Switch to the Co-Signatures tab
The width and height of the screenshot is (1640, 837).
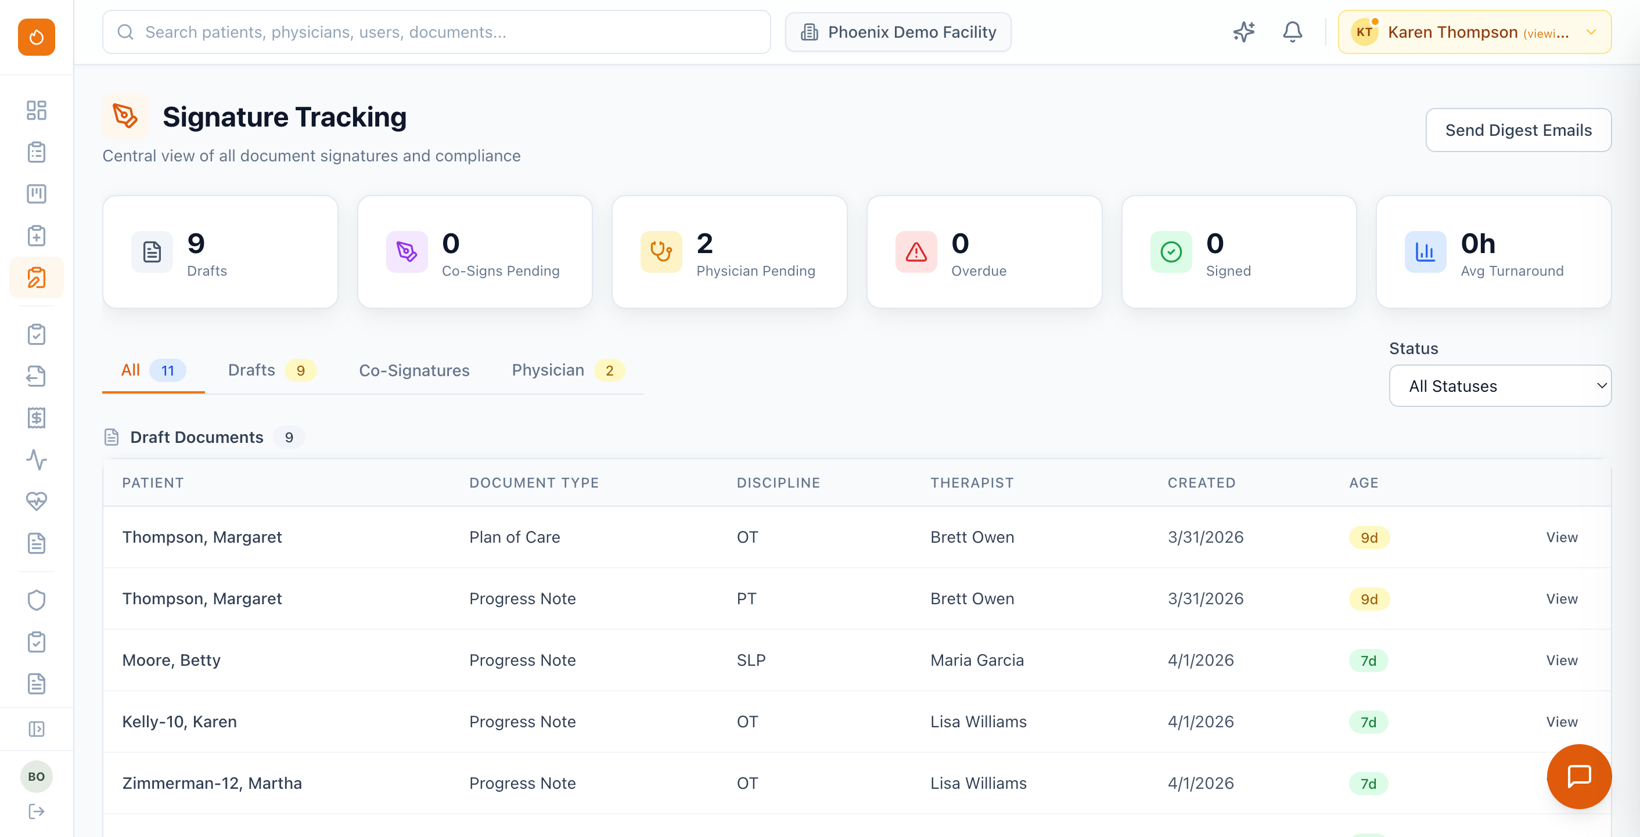coord(414,370)
